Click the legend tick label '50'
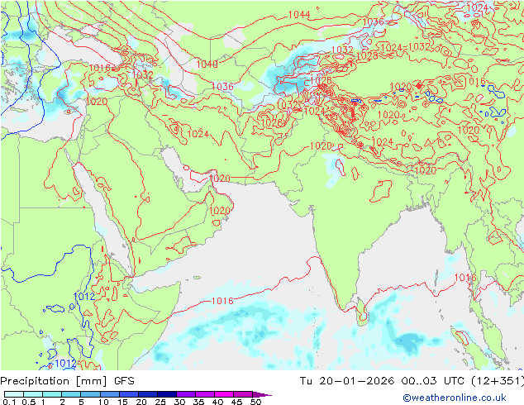Viewport: 524px width, 405px height. tap(255, 402)
